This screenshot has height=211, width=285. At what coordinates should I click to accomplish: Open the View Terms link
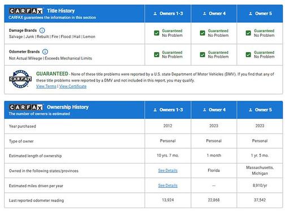(46, 87)
